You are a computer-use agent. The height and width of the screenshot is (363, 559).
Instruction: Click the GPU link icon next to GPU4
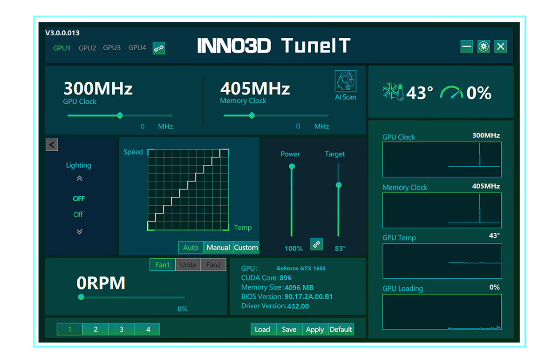[x=159, y=48]
